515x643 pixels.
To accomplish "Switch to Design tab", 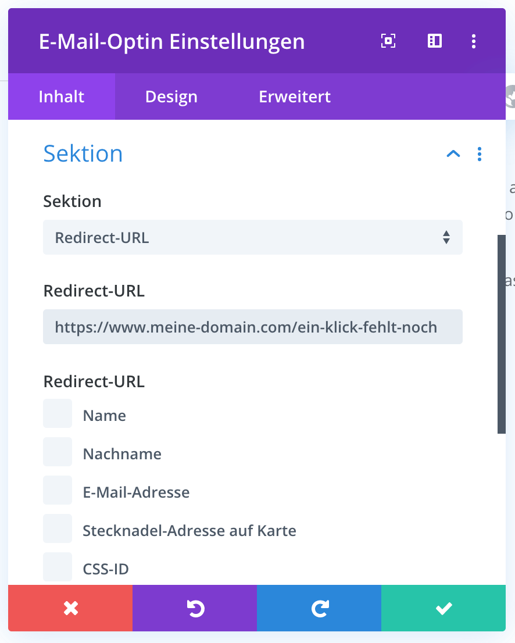I will pos(171,97).
